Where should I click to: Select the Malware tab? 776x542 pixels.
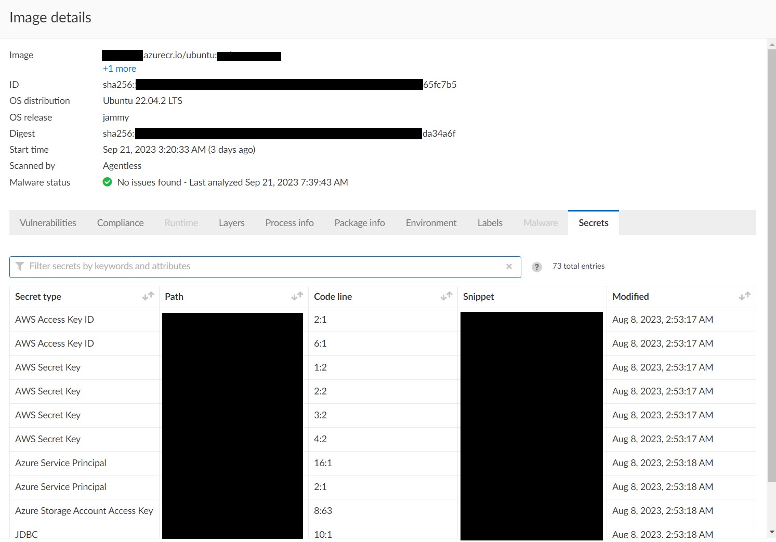(541, 223)
